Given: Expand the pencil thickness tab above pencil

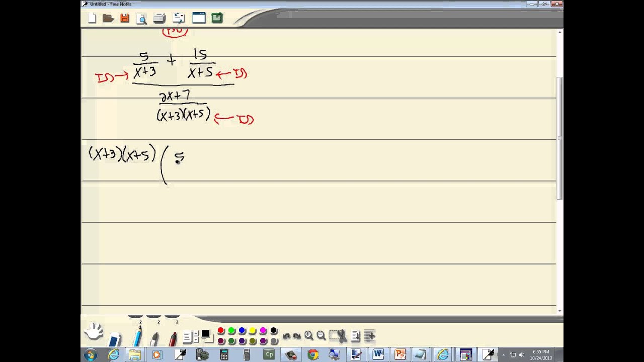Looking at the screenshot, I should click(x=135, y=316).
